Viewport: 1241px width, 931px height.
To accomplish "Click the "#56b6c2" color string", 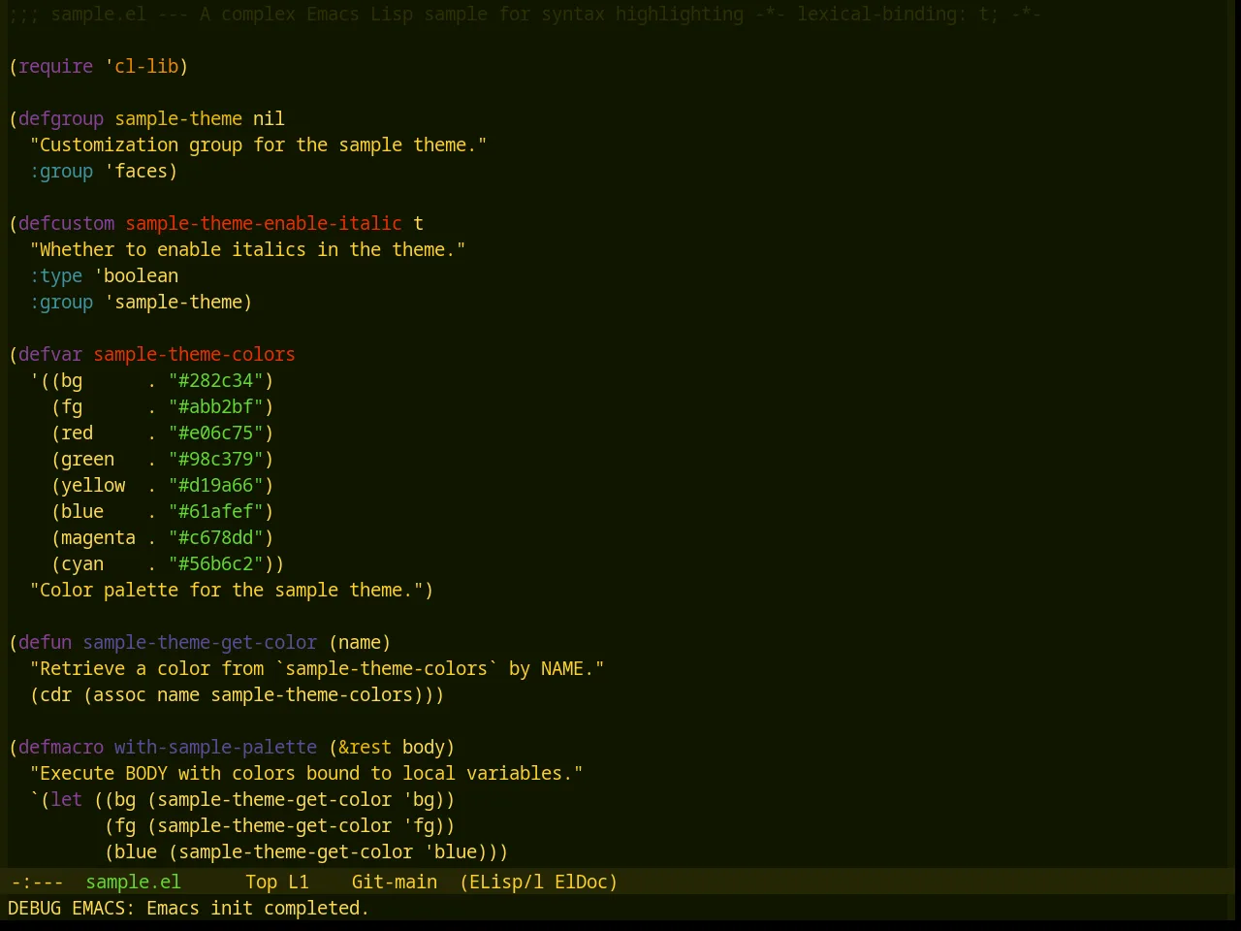I will click(x=216, y=563).
